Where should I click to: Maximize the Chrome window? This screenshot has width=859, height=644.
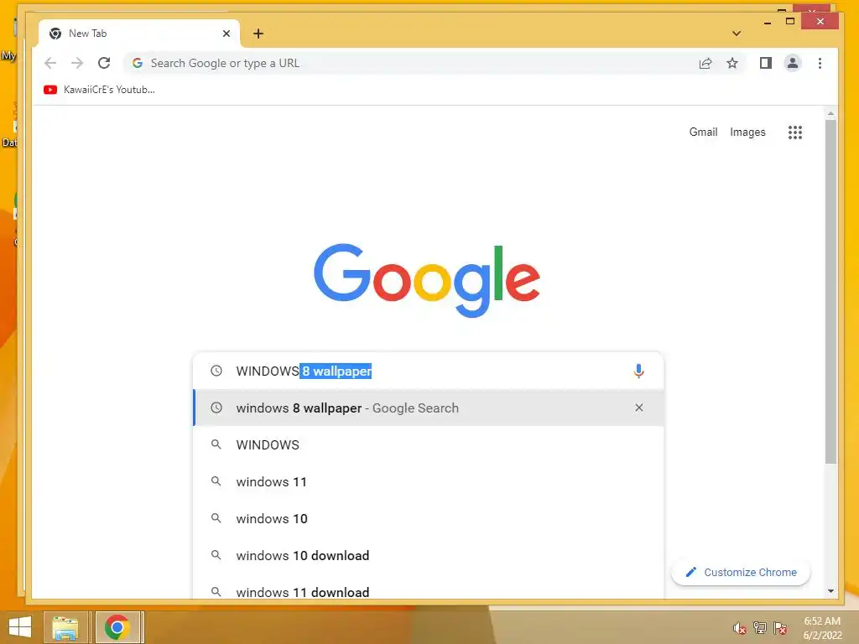pos(790,21)
